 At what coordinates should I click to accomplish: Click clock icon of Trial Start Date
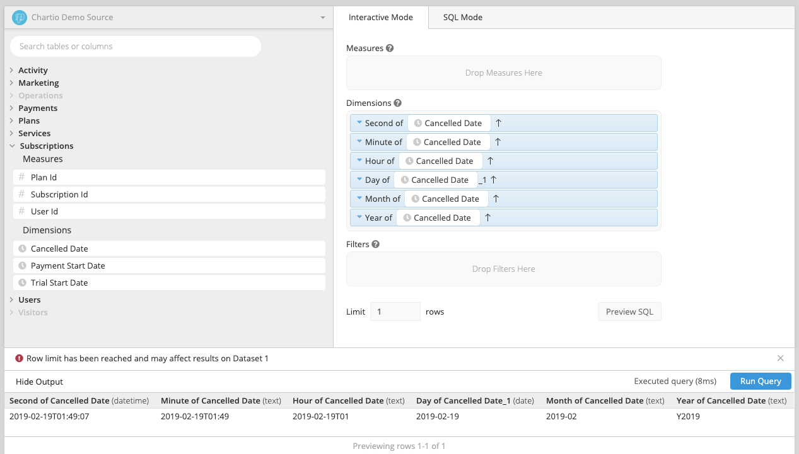pyautogui.click(x=22, y=282)
